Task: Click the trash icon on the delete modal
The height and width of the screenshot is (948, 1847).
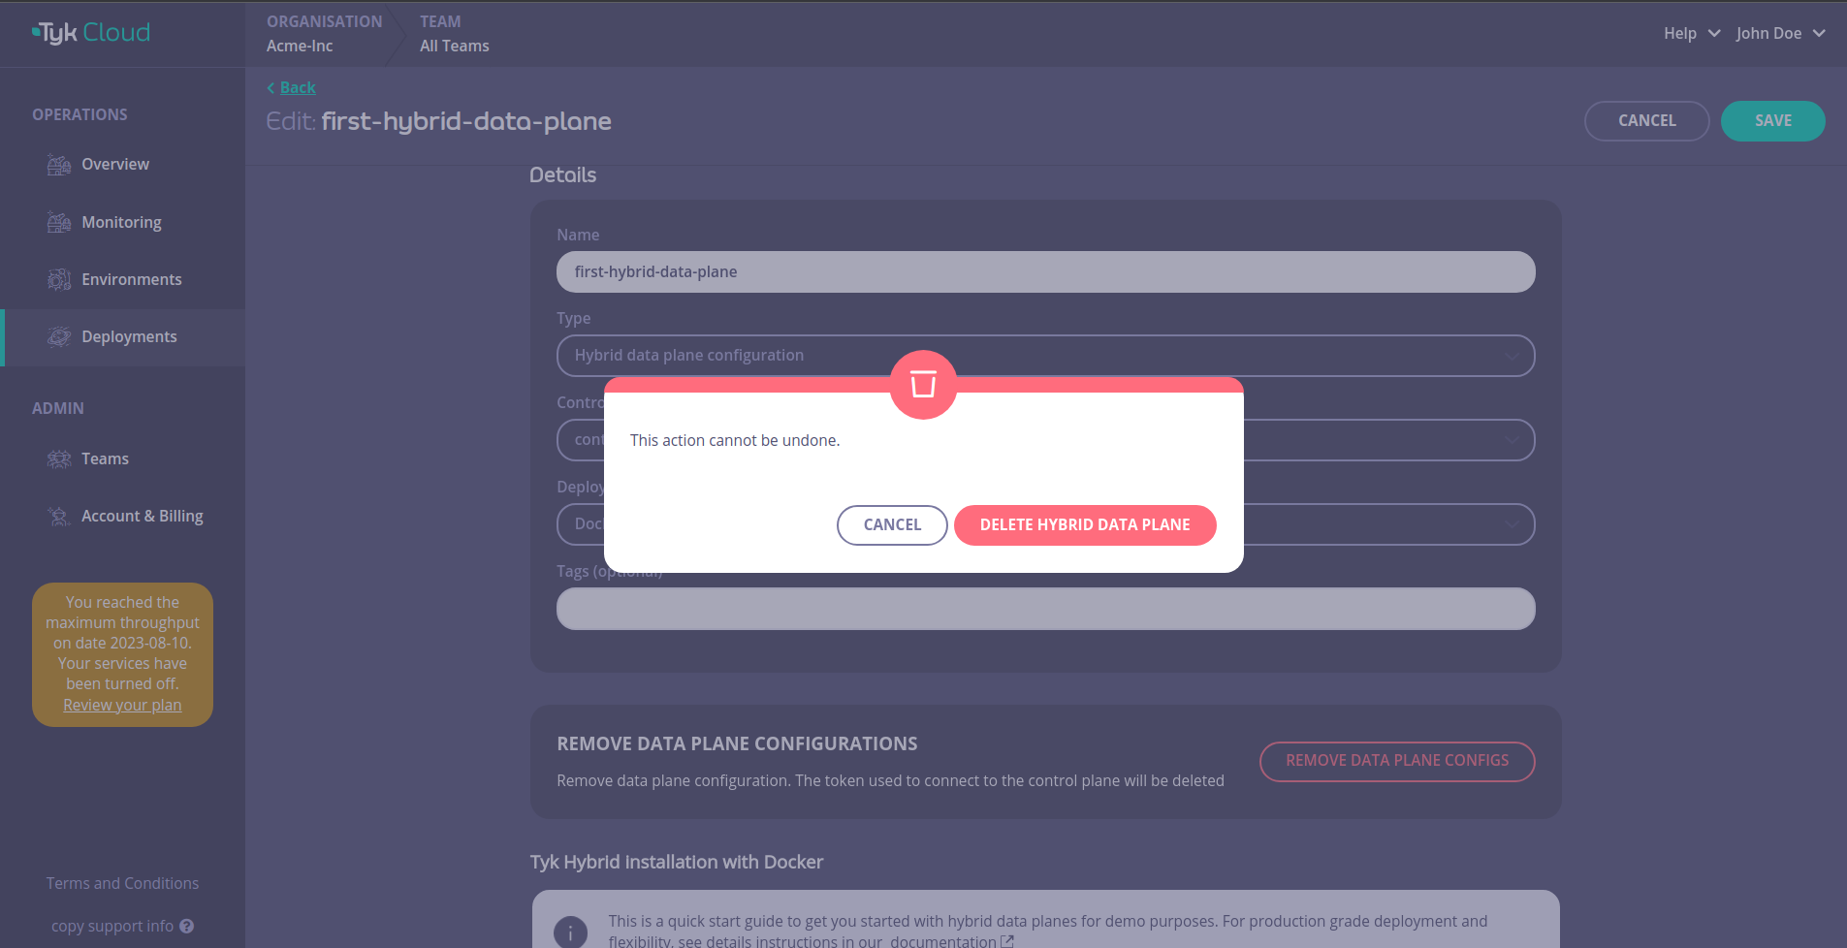Action: pyautogui.click(x=922, y=385)
